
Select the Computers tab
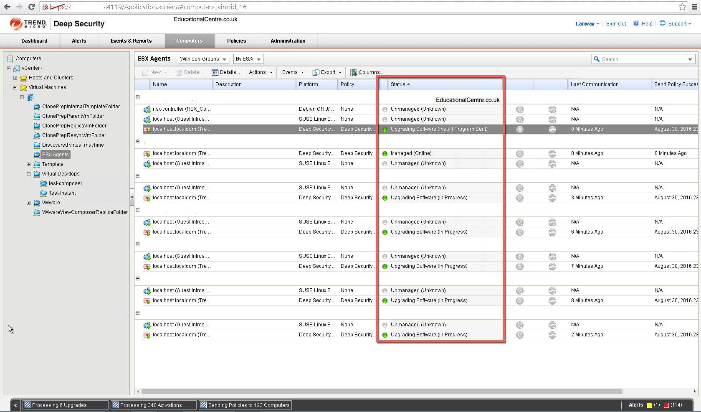pyautogui.click(x=190, y=41)
